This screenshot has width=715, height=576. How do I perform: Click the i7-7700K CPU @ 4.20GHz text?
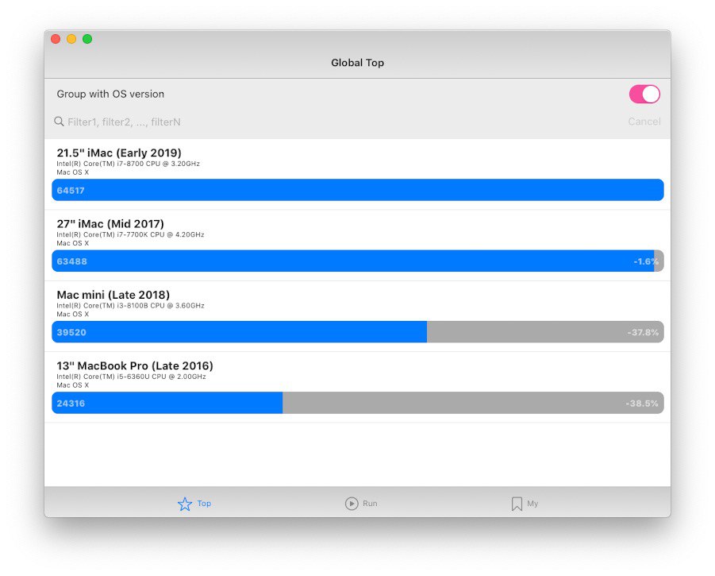click(x=160, y=234)
